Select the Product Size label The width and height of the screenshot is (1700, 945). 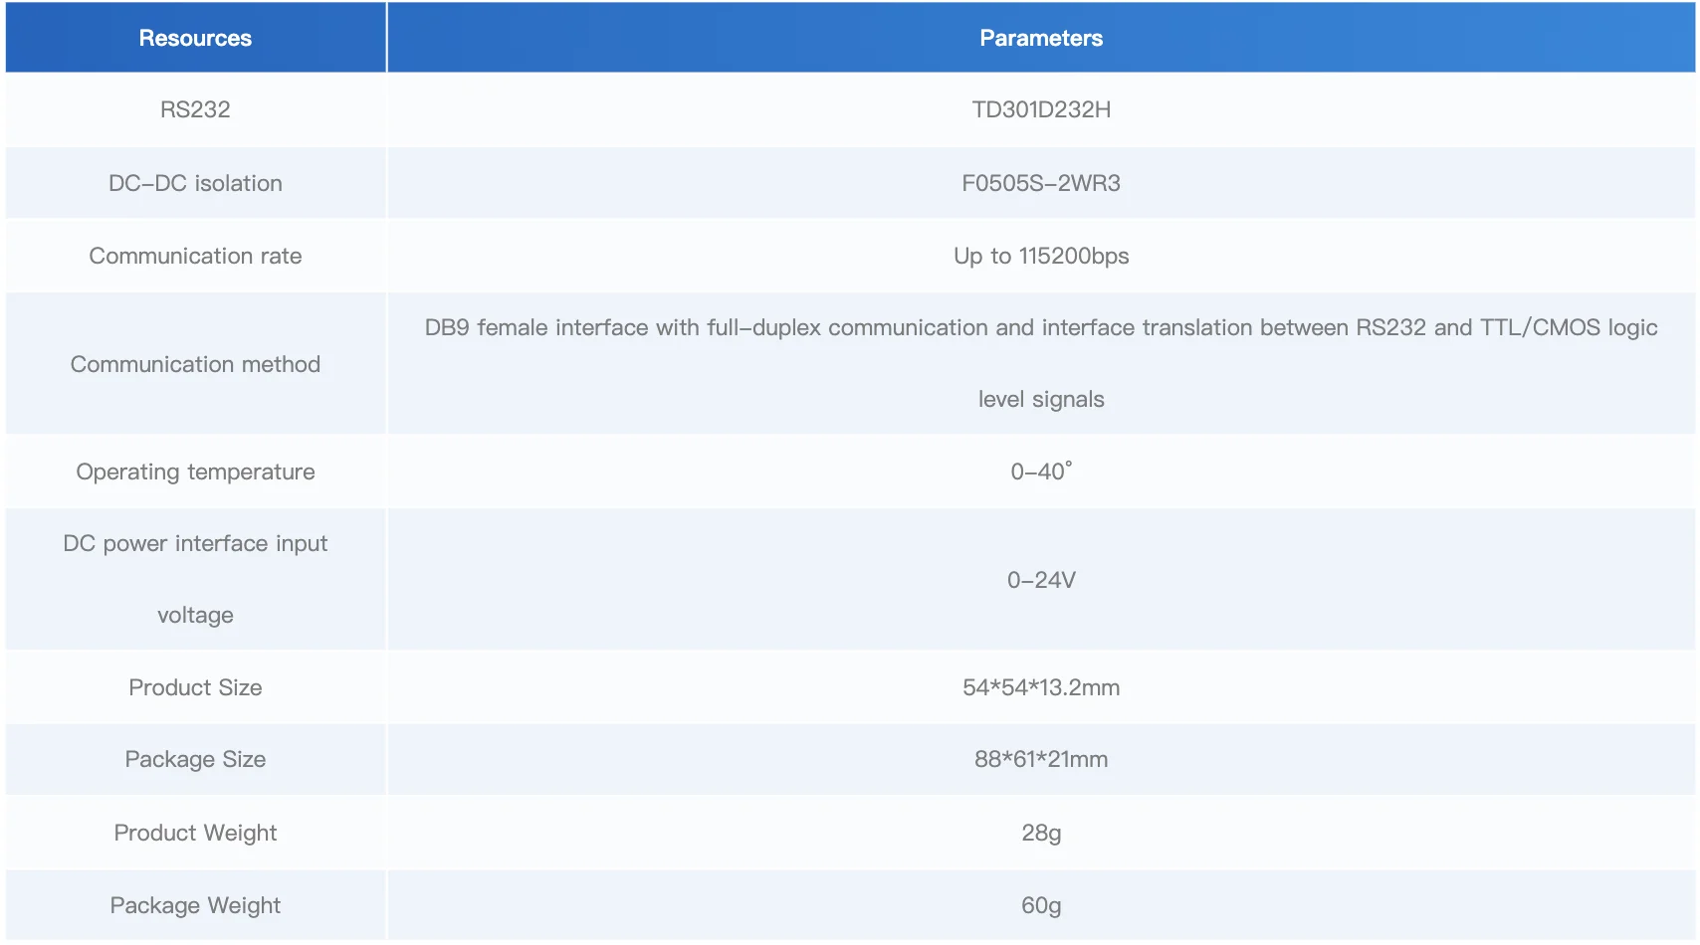tap(195, 687)
